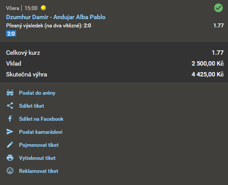Click the Přesný výsledek bet description text

click(49, 26)
